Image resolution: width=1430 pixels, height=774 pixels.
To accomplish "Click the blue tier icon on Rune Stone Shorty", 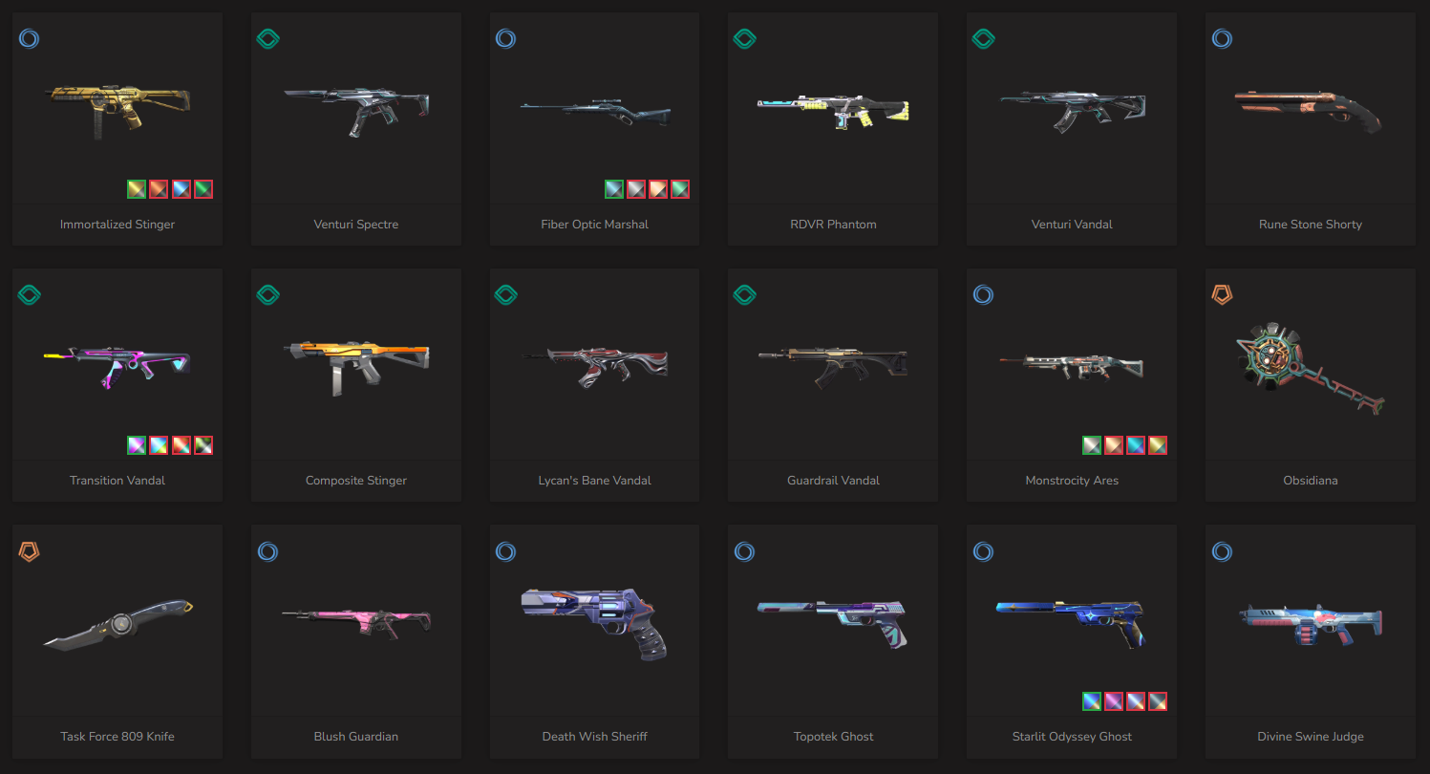I will click(x=1222, y=39).
